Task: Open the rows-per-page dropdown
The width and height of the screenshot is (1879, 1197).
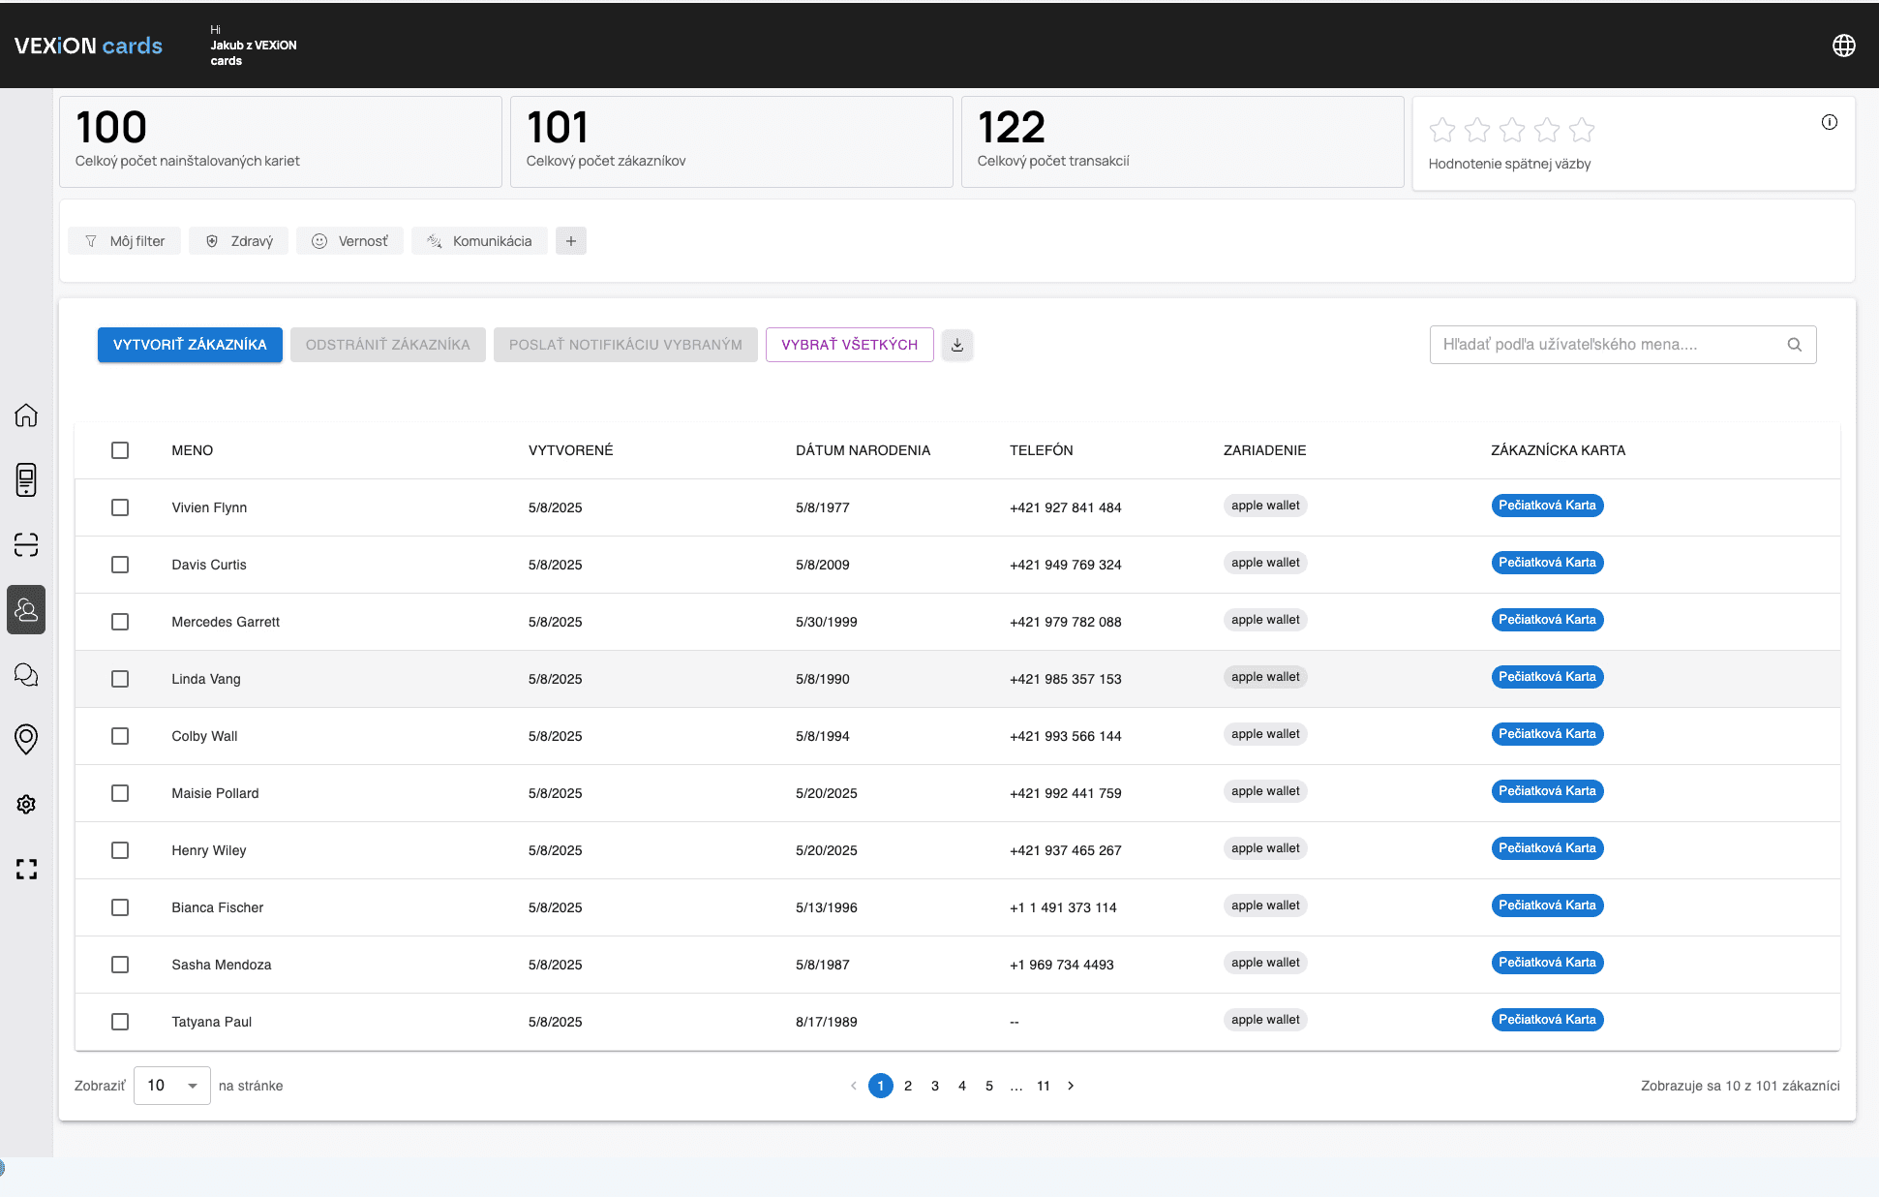Action: coord(172,1086)
